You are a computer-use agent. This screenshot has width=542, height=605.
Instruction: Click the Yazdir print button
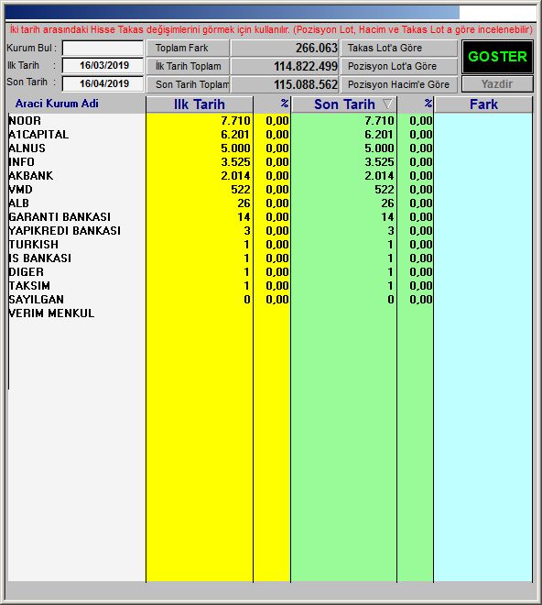click(x=497, y=84)
